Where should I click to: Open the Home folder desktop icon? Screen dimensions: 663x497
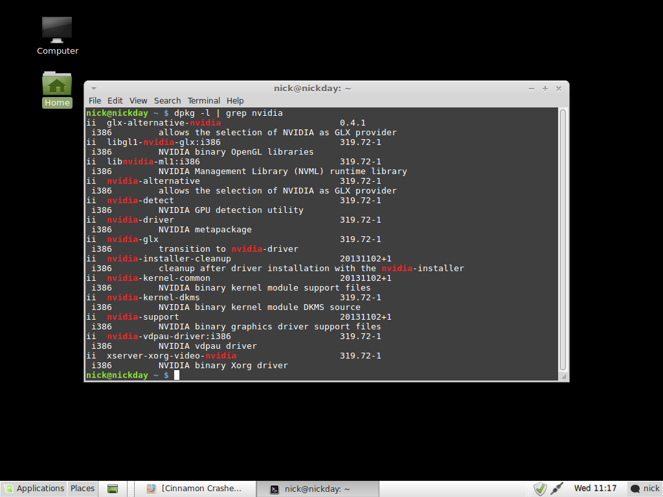coord(57,89)
